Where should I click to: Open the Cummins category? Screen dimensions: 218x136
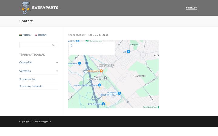(25, 71)
